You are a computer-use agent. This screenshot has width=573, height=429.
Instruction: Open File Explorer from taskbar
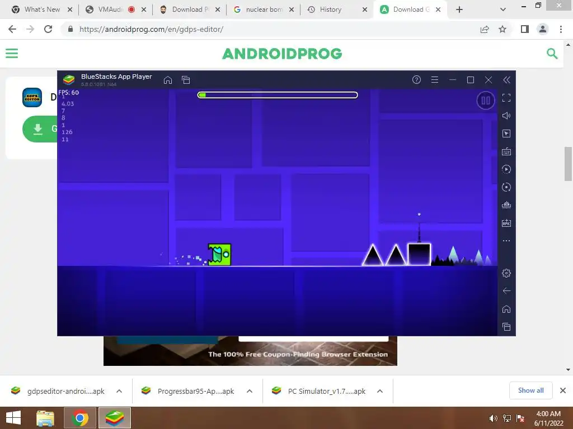45,418
